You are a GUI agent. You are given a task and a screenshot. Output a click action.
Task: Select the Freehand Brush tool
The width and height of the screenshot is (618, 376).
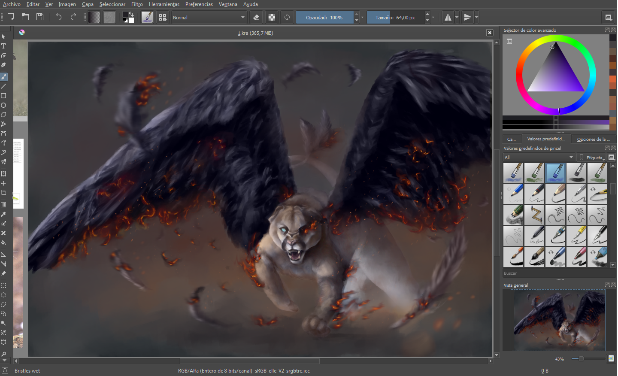4,77
